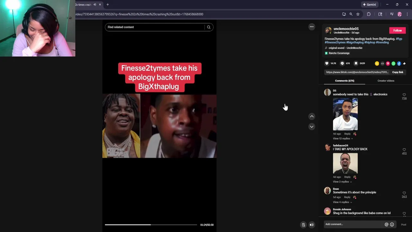412x232 pixels.
Task: Copy the video link
Action: point(398,72)
